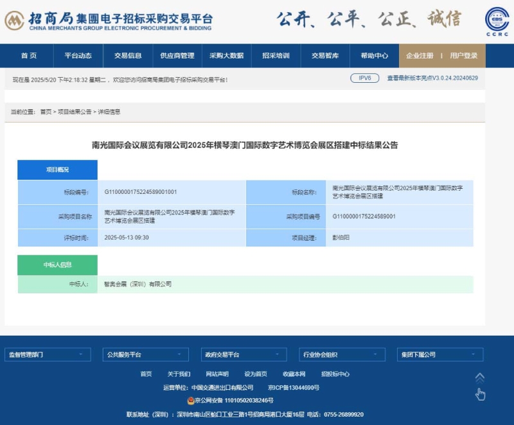Screen dimensions: 514x425
Task: Click the 评标时间 value 2025-05-13 09:30
Action: coord(127,238)
